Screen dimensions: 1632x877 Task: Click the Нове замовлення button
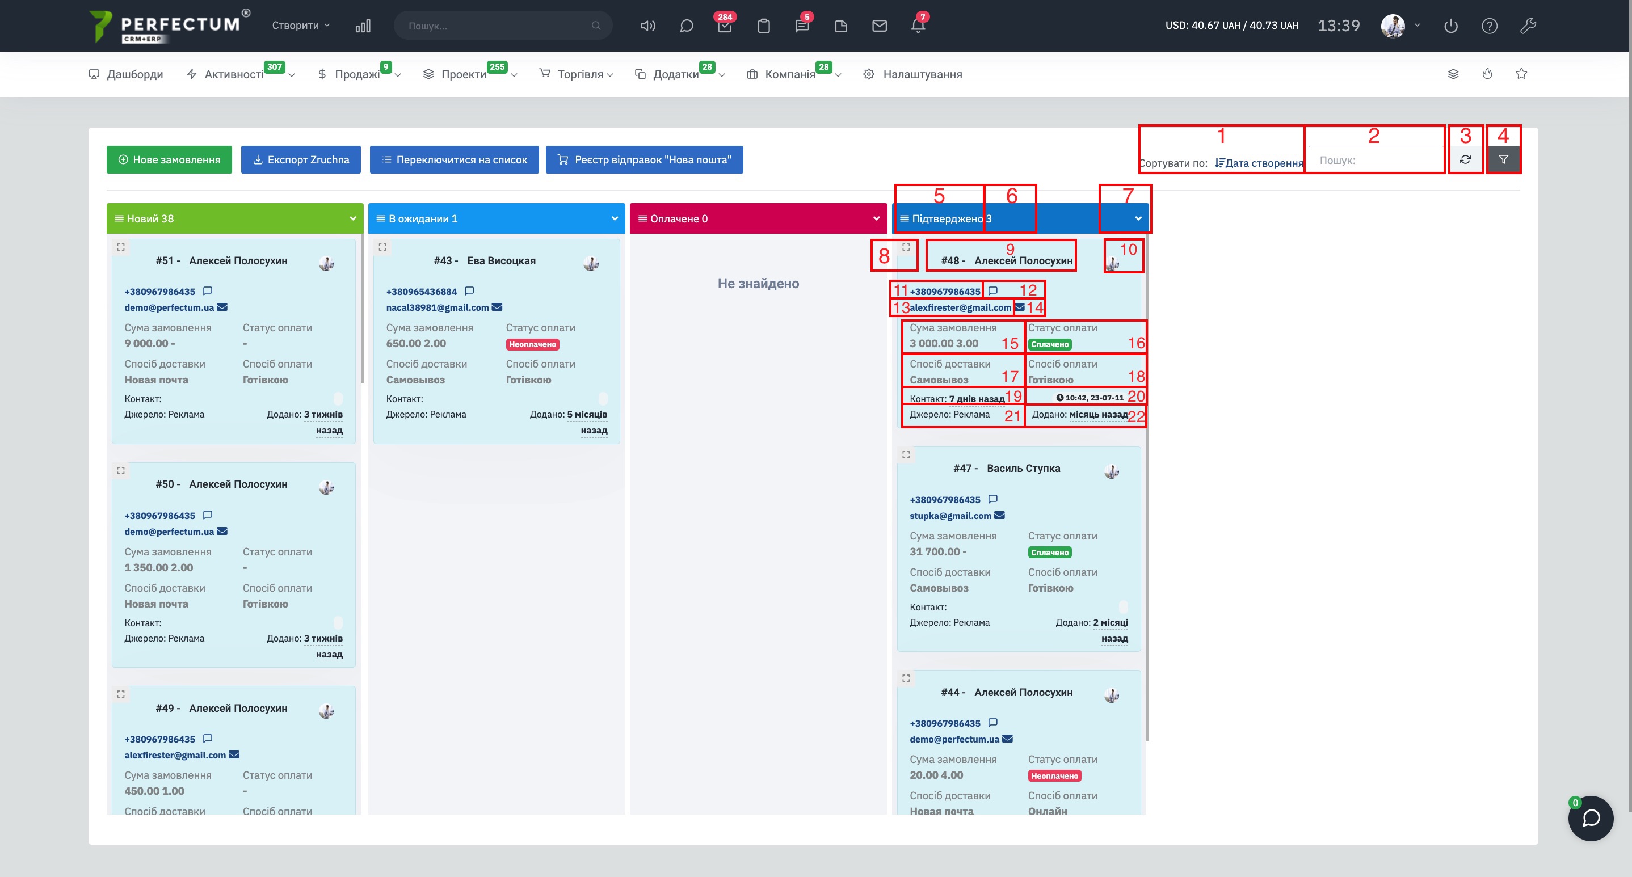click(169, 159)
